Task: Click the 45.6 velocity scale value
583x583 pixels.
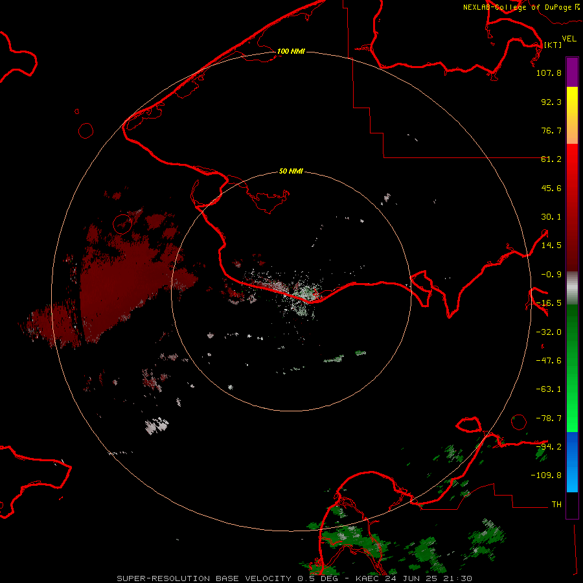Action: [551, 188]
